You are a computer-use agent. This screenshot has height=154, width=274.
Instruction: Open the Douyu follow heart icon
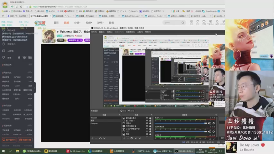click(198, 22)
